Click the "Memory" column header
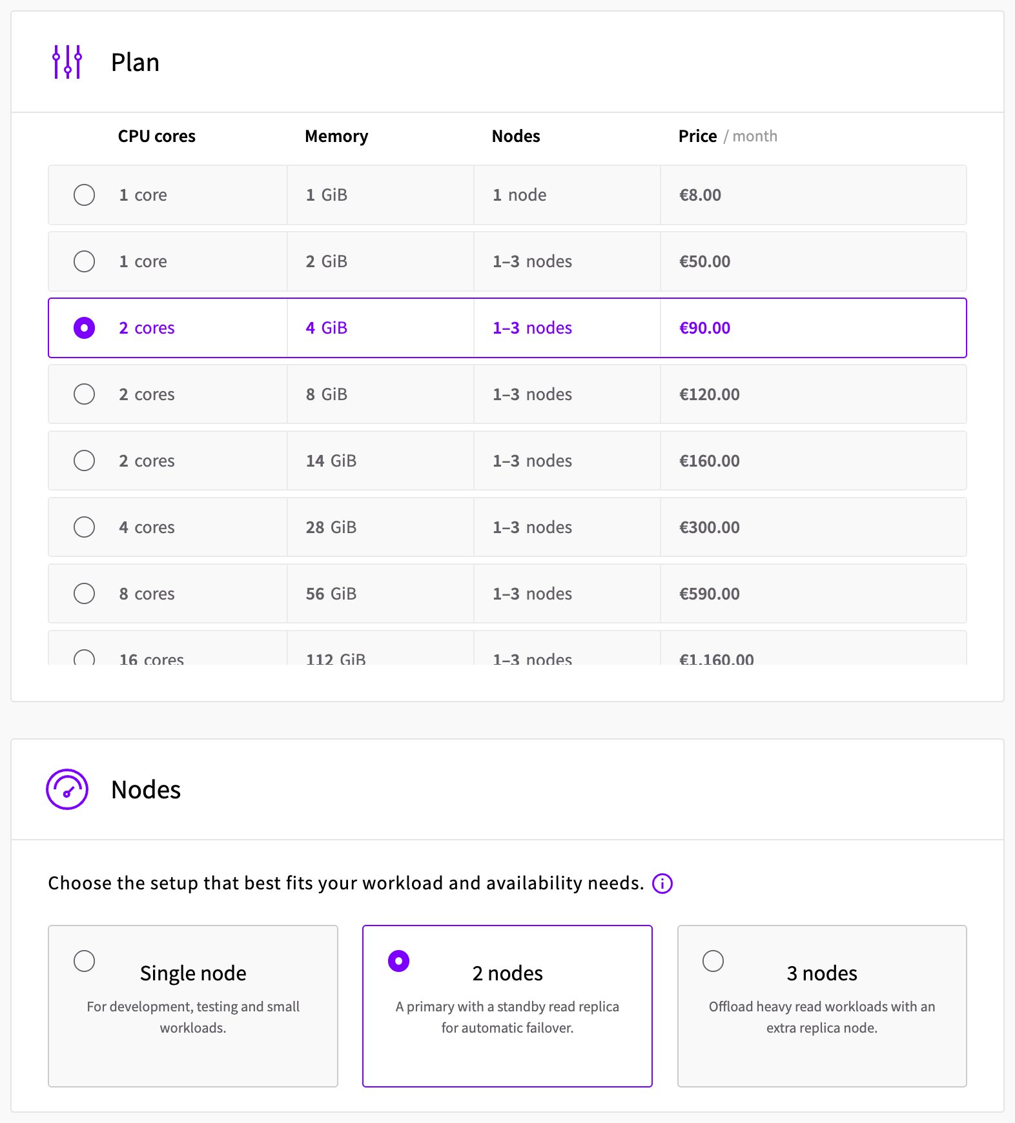This screenshot has height=1123, width=1015. click(336, 136)
